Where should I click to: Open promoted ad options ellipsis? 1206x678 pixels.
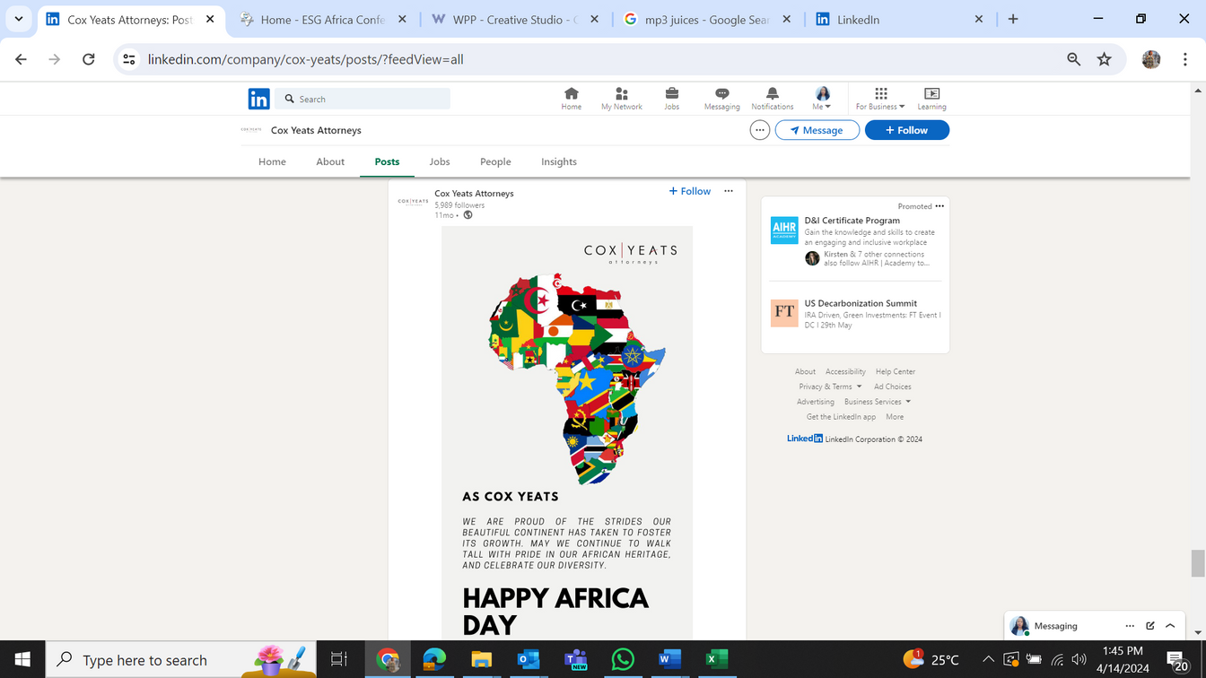(939, 206)
